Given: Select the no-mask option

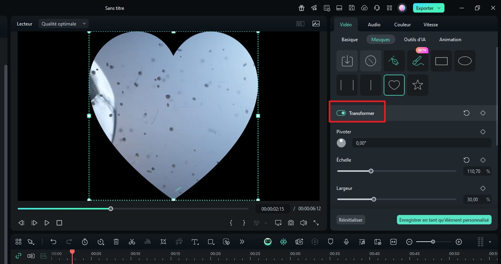Looking at the screenshot, I should click(371, 61).
